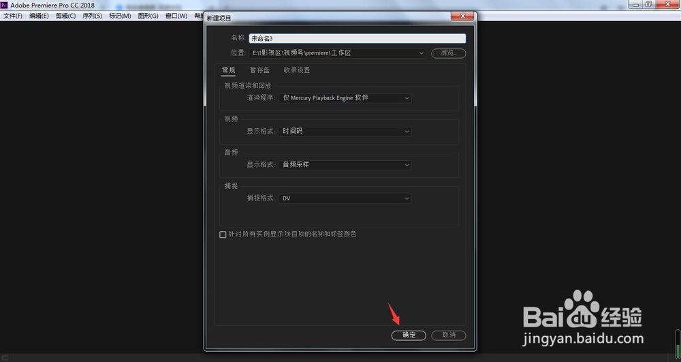Open the 标记(M) menu
Viewport: 681px width, 362px height.
click(120, 16)
